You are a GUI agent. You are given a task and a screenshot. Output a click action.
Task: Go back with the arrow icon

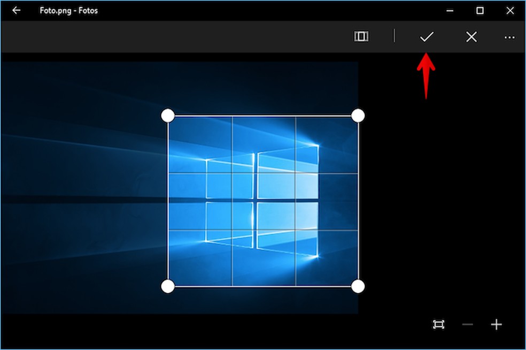(16, 10)
